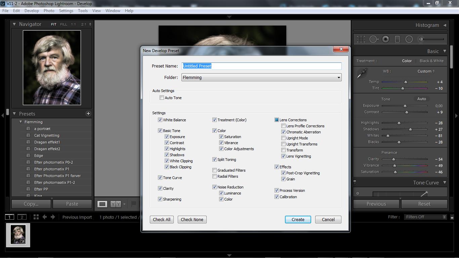The image size is (459, 258).
Task: Open the Develop menu
Action: point(32,11)
